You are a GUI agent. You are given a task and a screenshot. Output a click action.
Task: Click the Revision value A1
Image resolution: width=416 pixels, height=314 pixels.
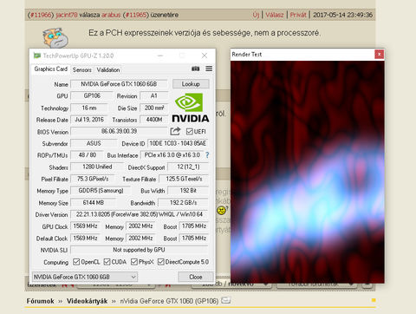click(154, 95)
